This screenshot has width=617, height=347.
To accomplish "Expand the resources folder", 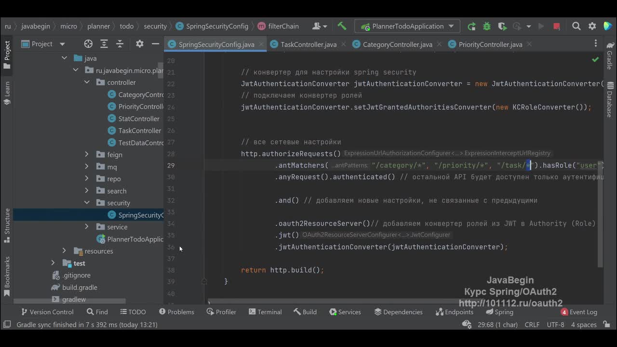I will pyautogui.click(x=64, y=251).
